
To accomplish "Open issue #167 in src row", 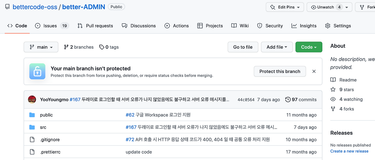I will (x=131, y=127).
